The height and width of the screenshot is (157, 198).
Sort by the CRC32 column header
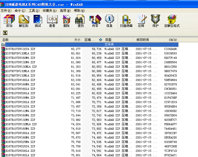pyautogui.click(x=169, y=40)
